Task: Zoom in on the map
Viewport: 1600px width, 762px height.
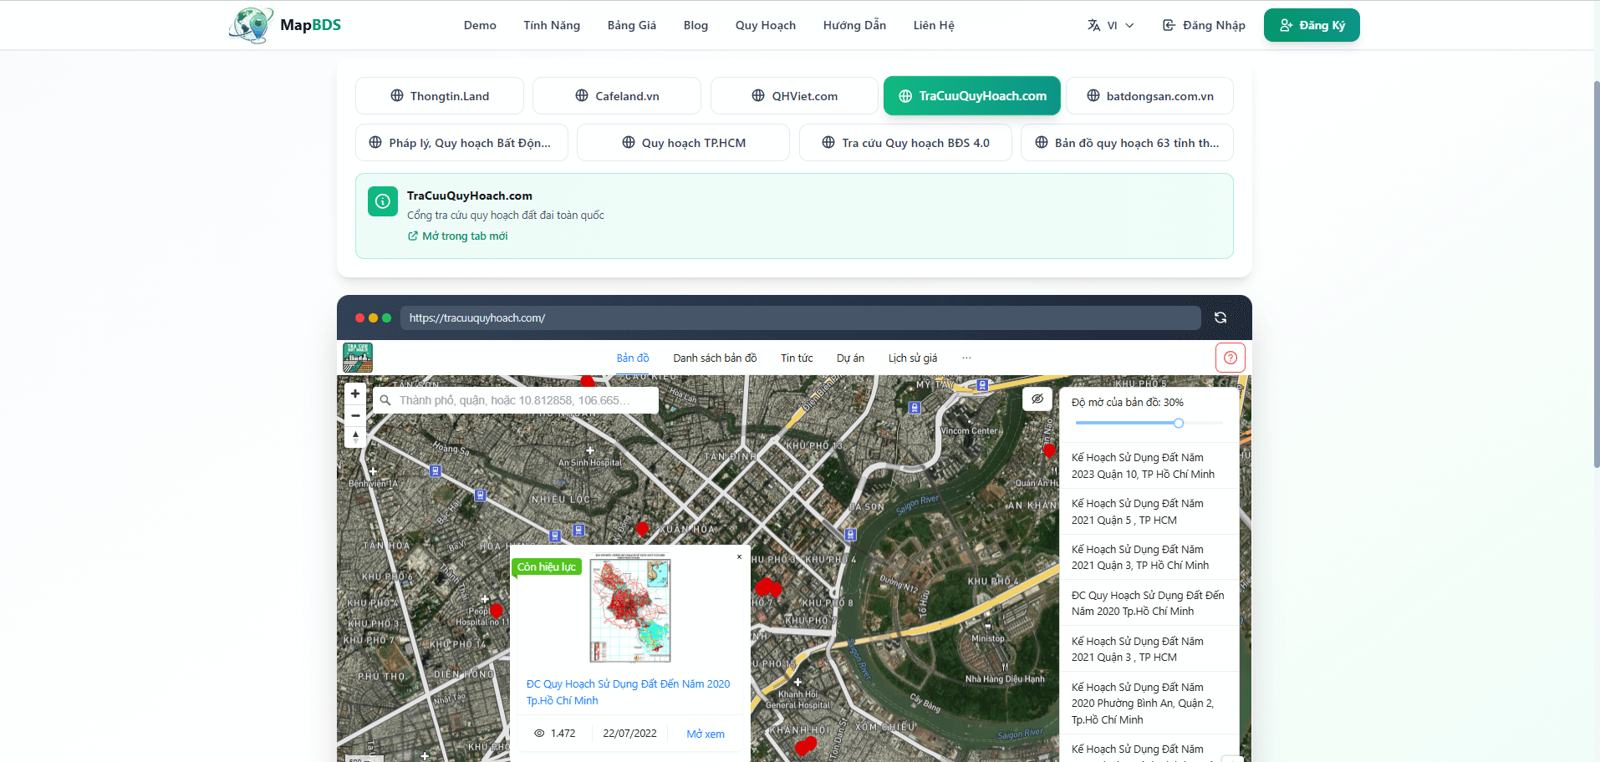Action: coord(355,394)
